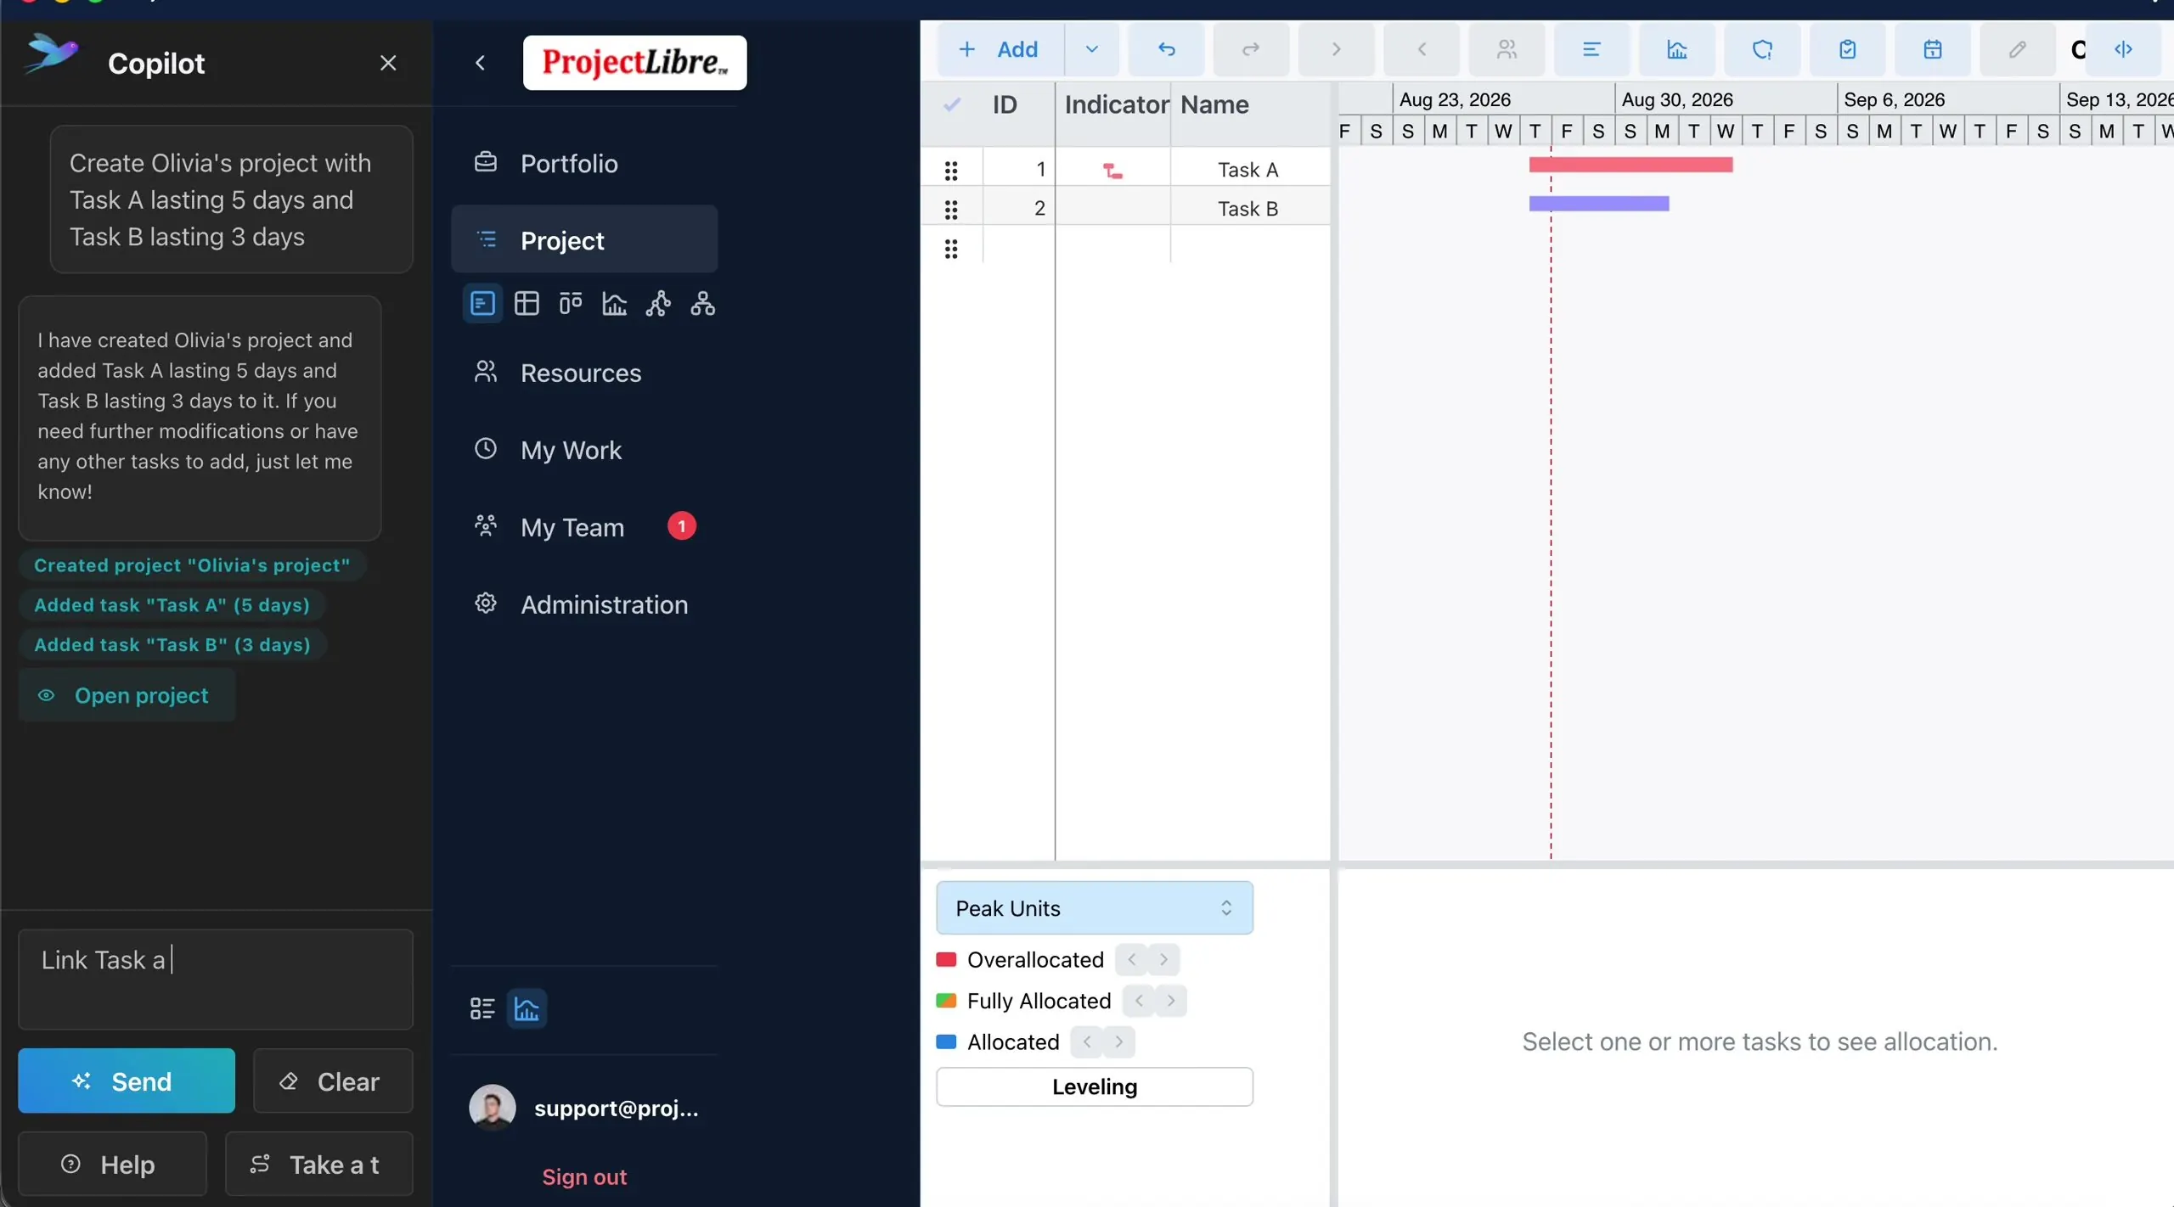Screen dimensions: 2174x1207
Task: Toggle the histogram bottom pane icon
Action: [x=527, y=1008]
